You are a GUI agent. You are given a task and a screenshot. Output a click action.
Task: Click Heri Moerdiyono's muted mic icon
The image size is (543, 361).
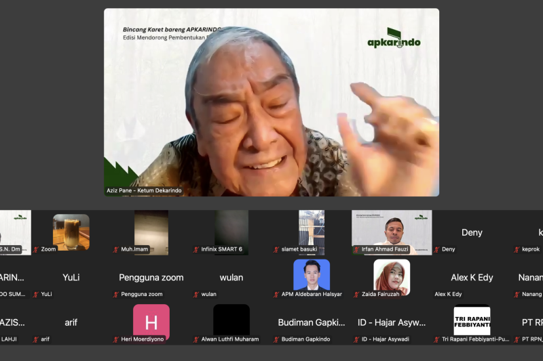115,339
